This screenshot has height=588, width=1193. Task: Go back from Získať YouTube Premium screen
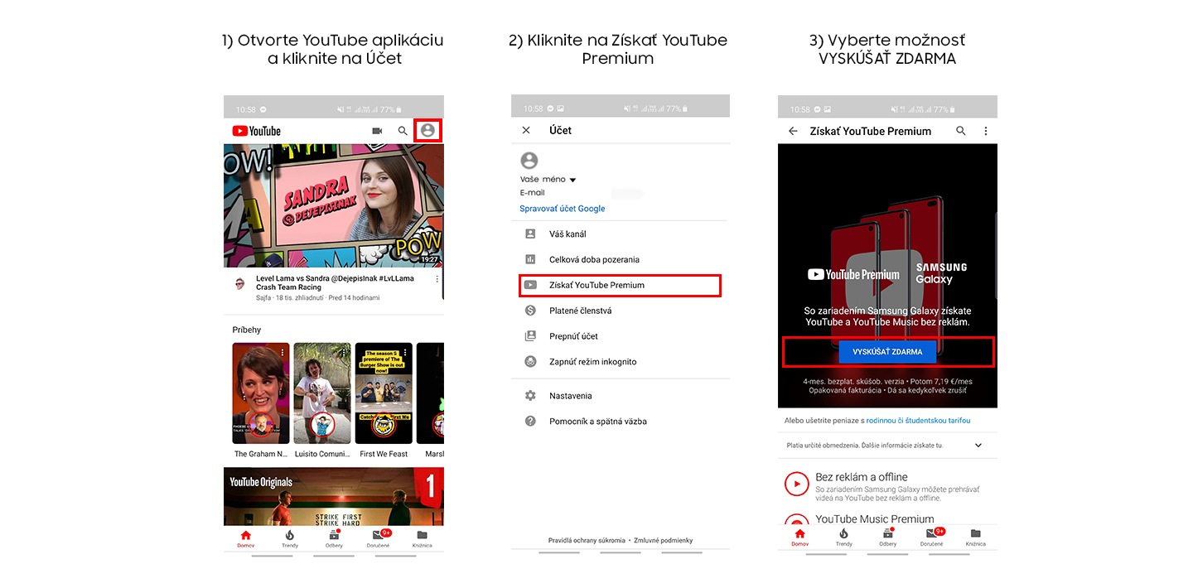click(x=793, y=131)
